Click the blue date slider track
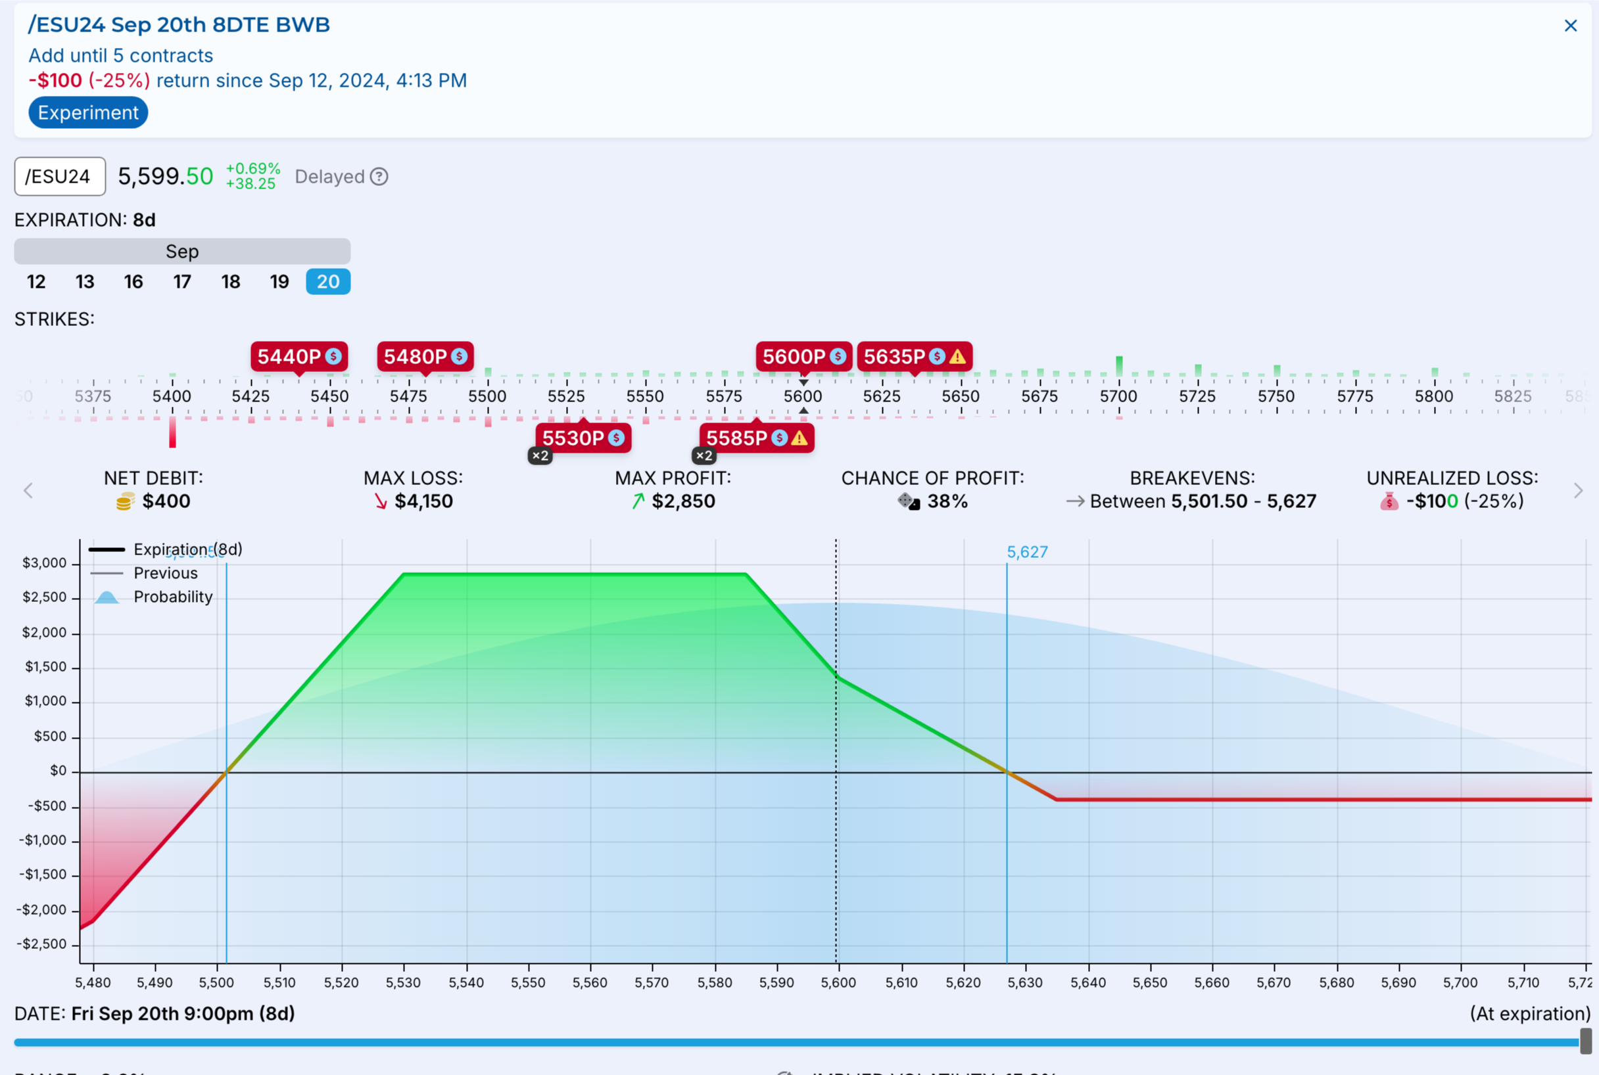The width and height of the screenshot is (1599, 1075). [x=796, y=1042]
